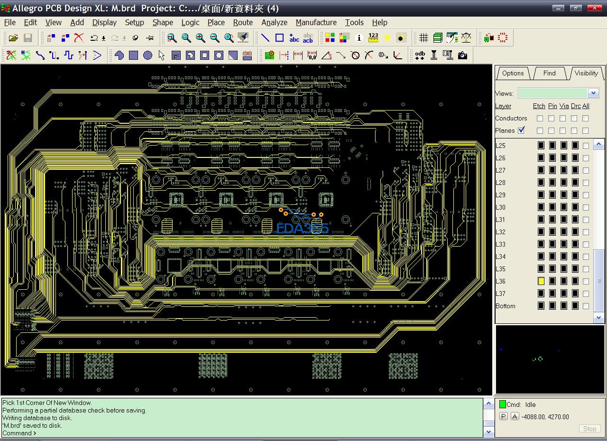Open the Show Element info icon
Screen dimensions: 607x441
(359, 38)
